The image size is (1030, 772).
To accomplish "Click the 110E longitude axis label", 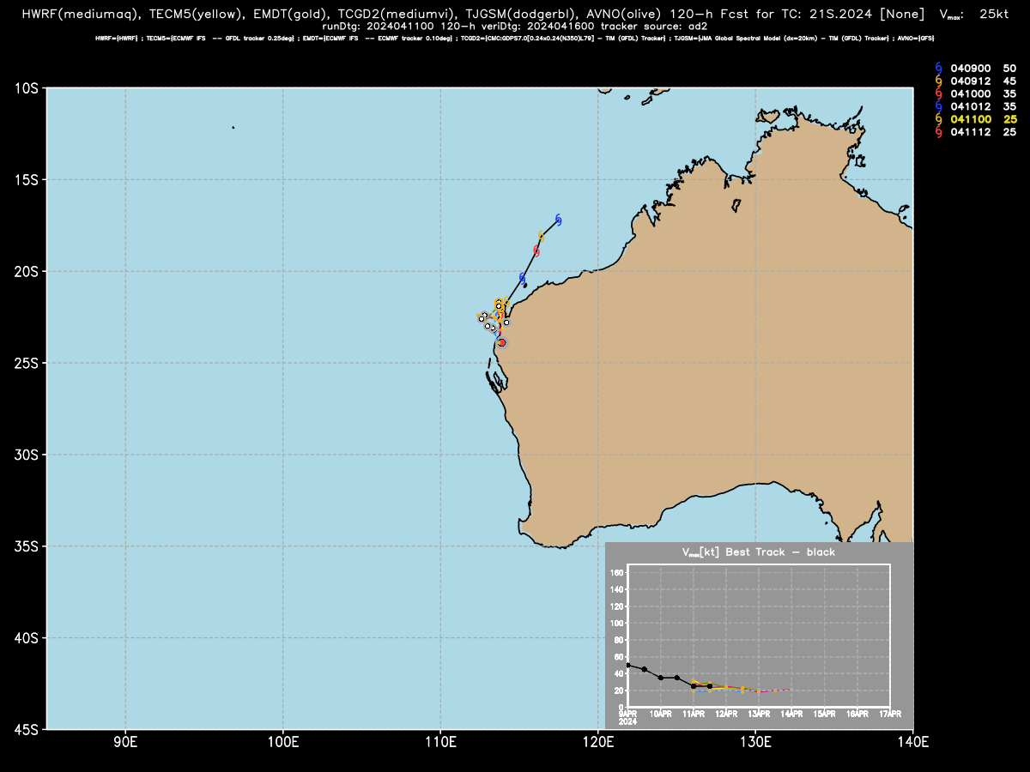I will coord(440,741).
